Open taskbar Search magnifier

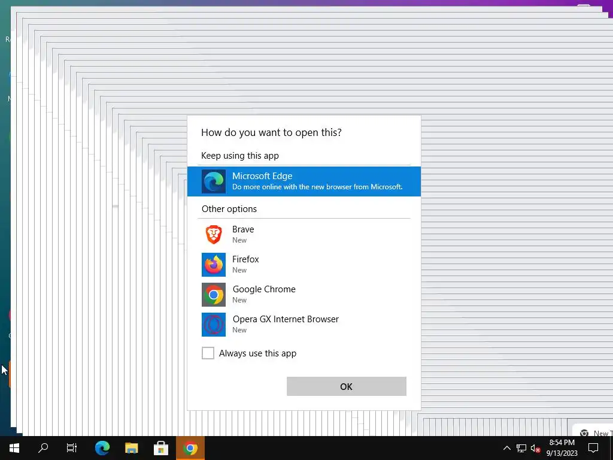[43, 448]
